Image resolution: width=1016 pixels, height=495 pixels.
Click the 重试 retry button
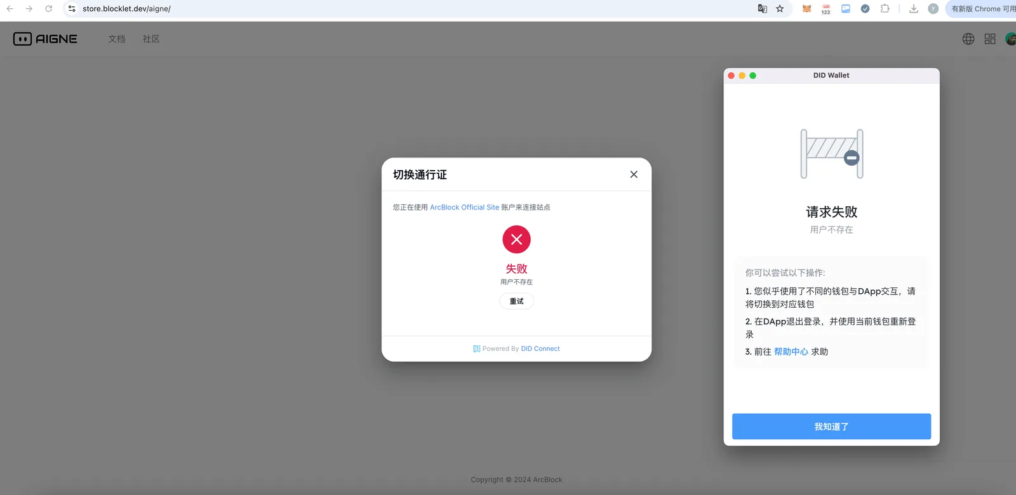tap(516, 301)
